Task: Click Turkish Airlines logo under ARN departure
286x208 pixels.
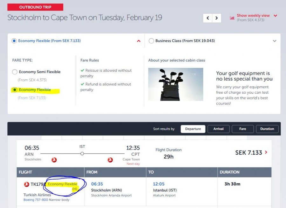Action: [54, 160]
